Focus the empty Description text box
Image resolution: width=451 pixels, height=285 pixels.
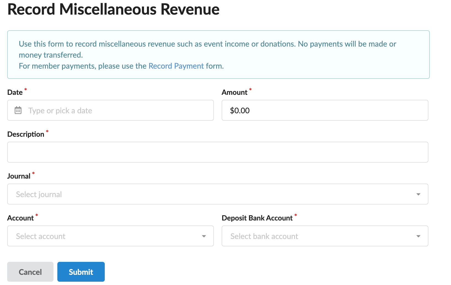pyautogui.click(x=218, y=152)
